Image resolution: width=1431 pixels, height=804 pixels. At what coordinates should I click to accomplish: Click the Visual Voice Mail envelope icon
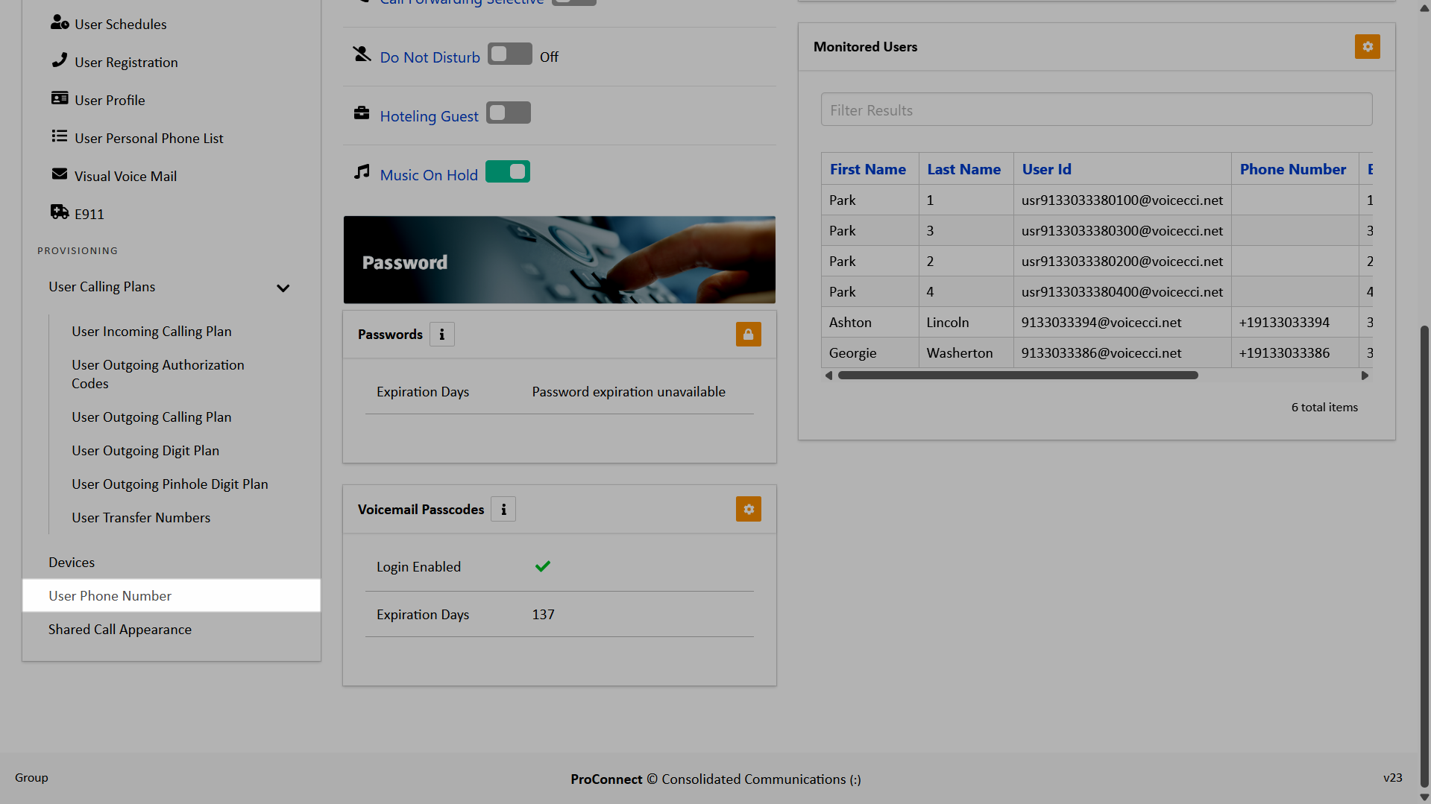pos(60,174)
